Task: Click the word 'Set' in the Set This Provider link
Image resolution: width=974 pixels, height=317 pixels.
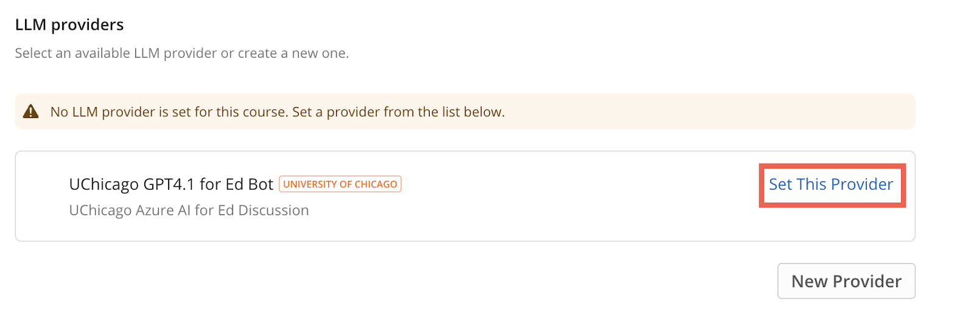Action: [x=780, y=184]
